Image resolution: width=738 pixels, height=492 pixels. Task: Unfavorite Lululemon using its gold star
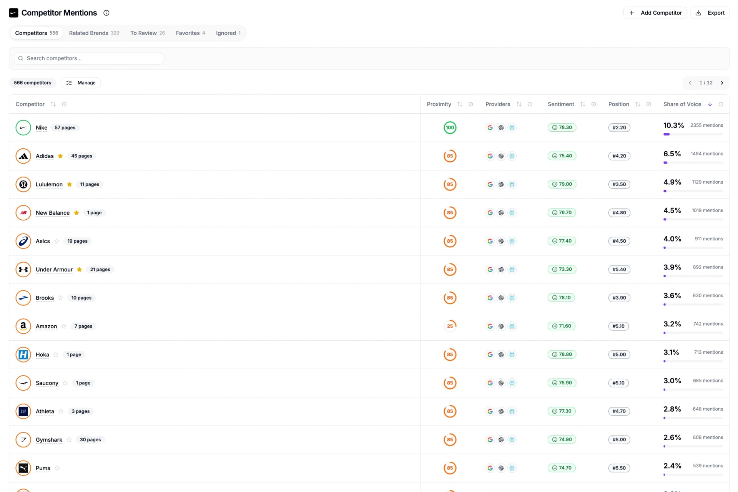[70, 184]
